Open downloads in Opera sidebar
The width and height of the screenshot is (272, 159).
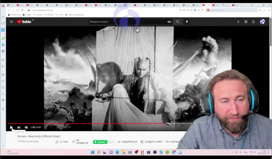(3, 94)
